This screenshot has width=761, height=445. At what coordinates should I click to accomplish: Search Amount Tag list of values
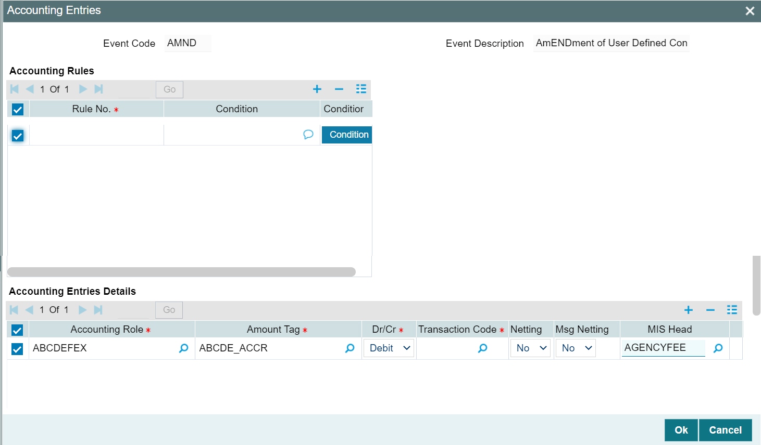(x=350, y=348)
